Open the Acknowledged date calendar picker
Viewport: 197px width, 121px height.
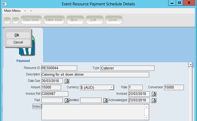pos(154,100)
